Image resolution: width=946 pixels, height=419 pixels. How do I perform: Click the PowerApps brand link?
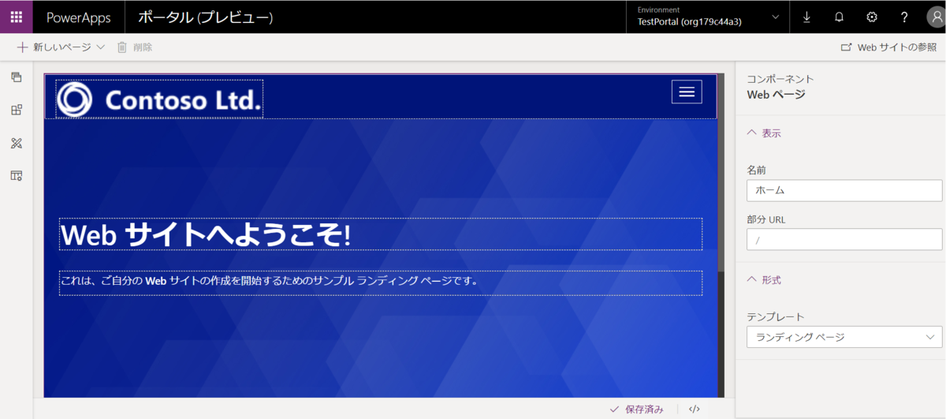pyautogui.click(x=78, y=17)
